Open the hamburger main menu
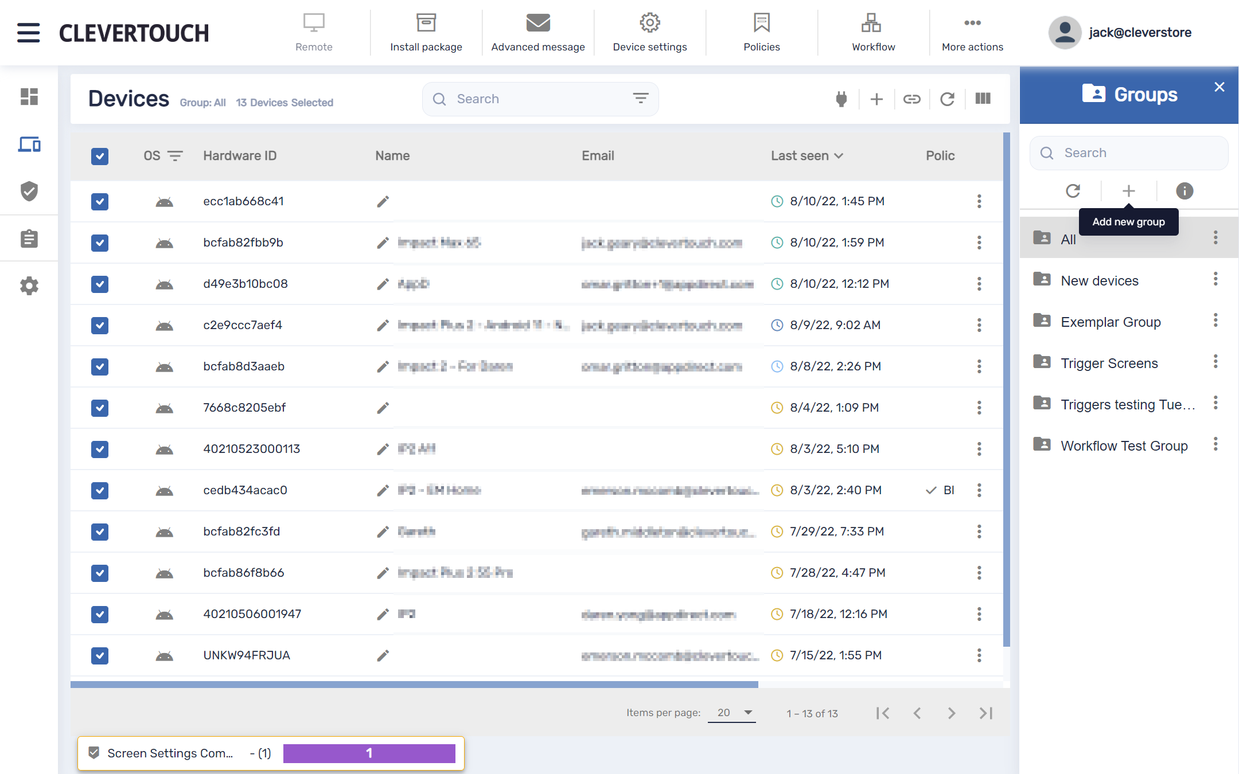 coord(29,33)
